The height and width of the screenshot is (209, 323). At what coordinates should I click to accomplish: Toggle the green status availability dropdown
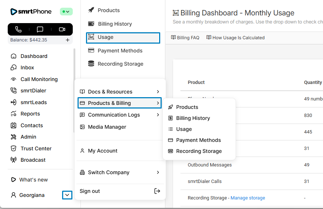(66, 12)
